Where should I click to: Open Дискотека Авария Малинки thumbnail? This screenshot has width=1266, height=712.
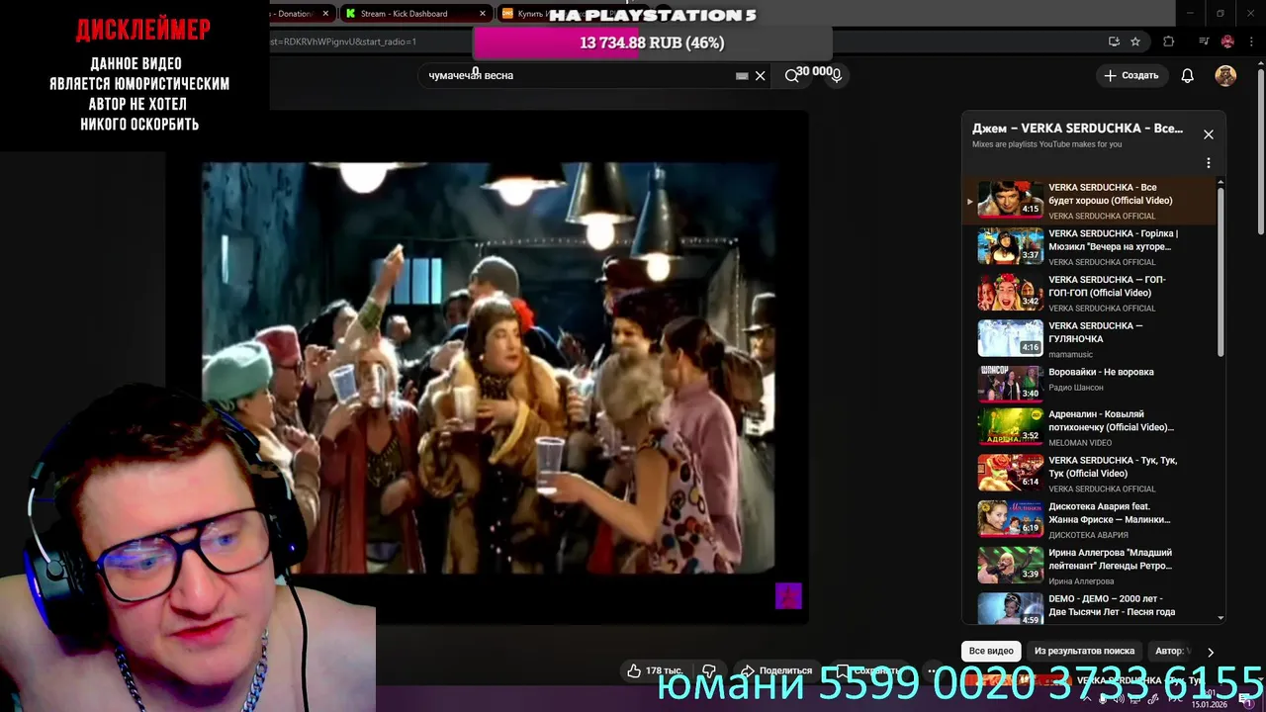coord(1010,518)
